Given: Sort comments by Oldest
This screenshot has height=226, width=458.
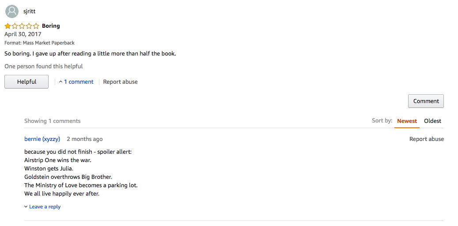Looking at the screenshot, I should (x=432, y=121).
